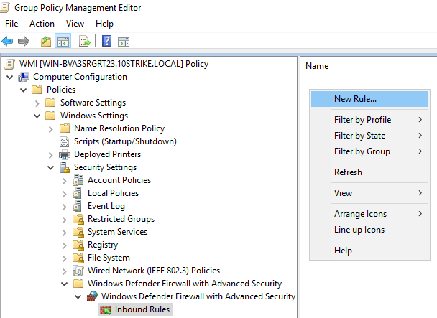The image size is (437, 318).
Task: Expand the Account Policies node
Action: click(x=65, y=181)
